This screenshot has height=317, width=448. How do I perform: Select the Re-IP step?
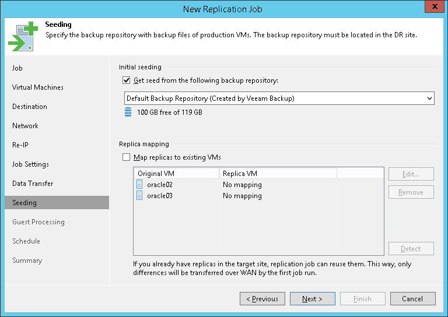pyautogui.click(x=20, y=145)
